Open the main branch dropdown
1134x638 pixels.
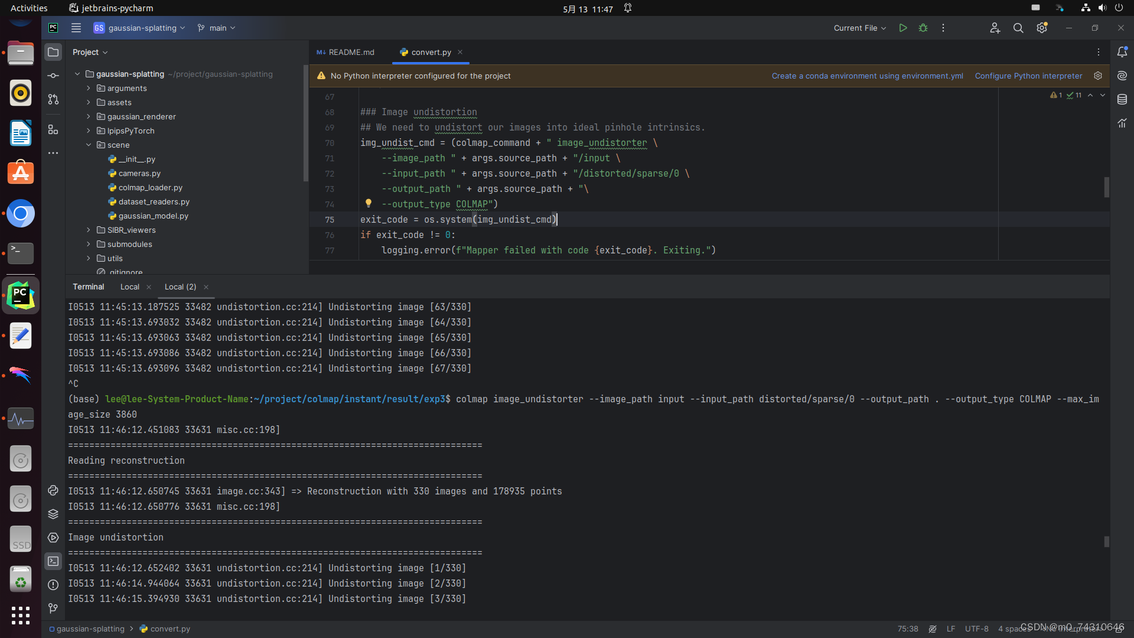click(x=217, y=28)
